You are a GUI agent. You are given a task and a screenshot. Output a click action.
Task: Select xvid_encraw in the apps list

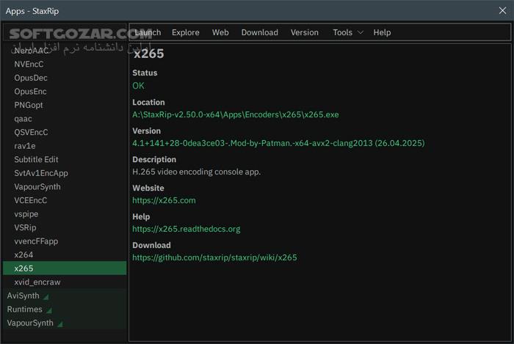pos(37,282)
